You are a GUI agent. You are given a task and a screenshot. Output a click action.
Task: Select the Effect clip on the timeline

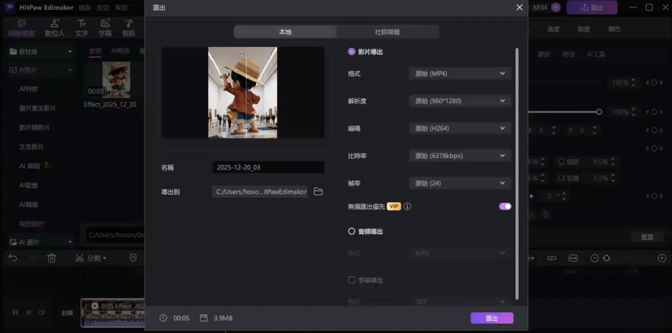(113, 313)
